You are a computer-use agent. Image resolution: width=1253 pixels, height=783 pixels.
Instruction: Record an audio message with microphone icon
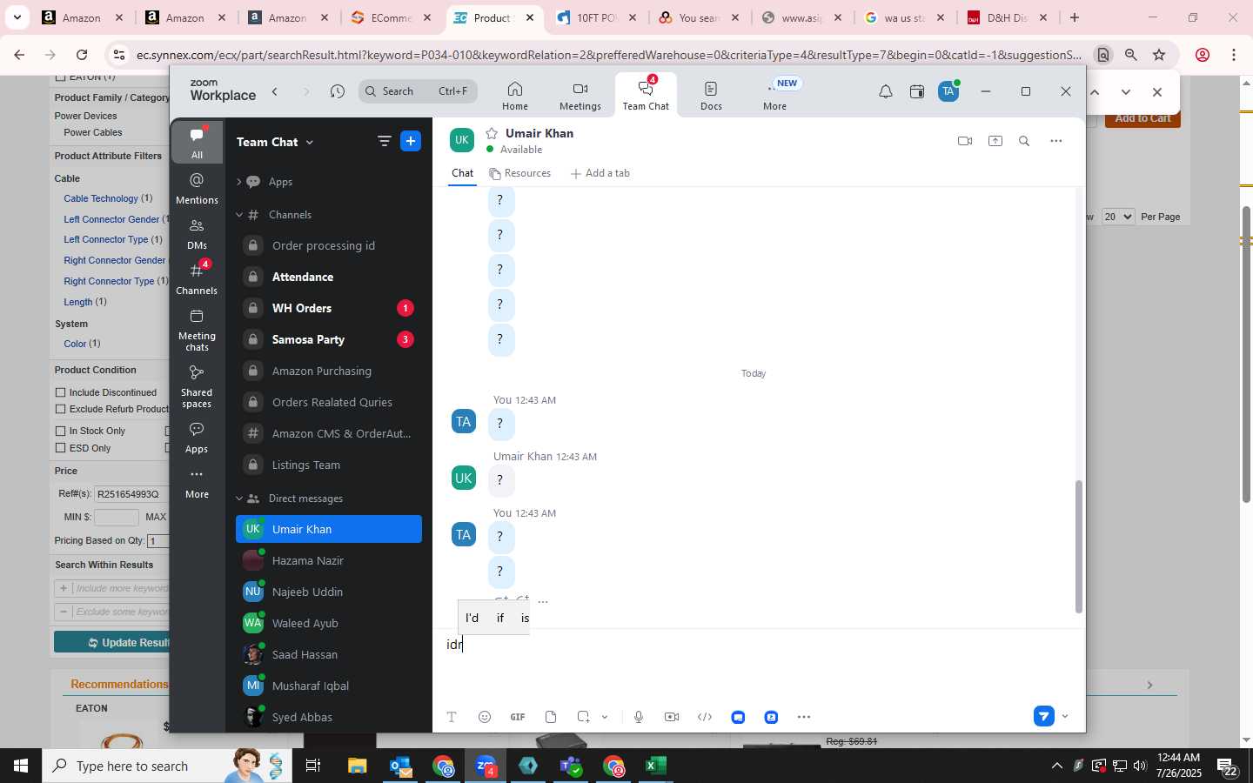[639, 717]
